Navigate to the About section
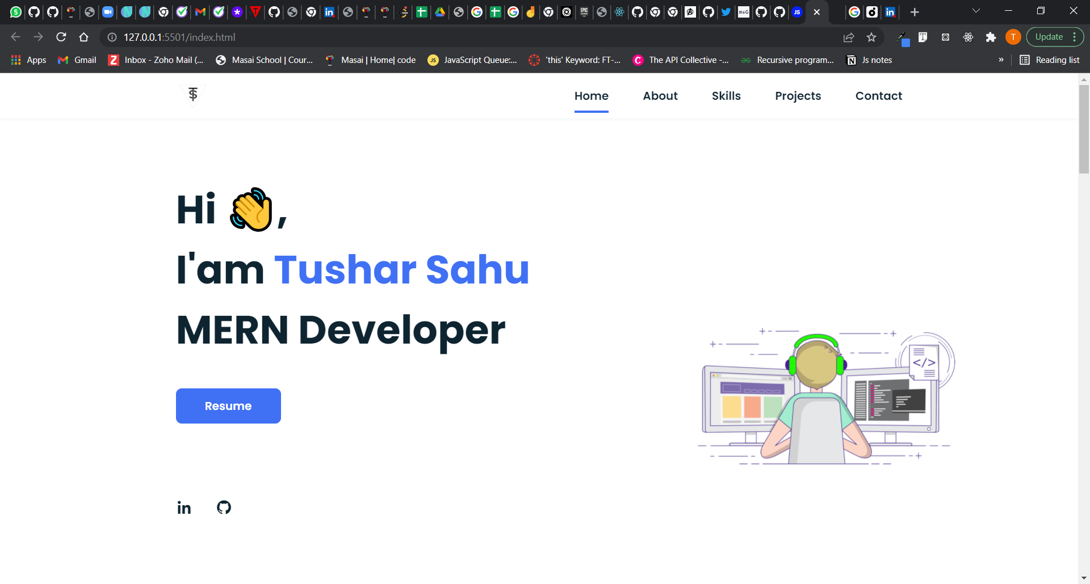 click(660, 96)
